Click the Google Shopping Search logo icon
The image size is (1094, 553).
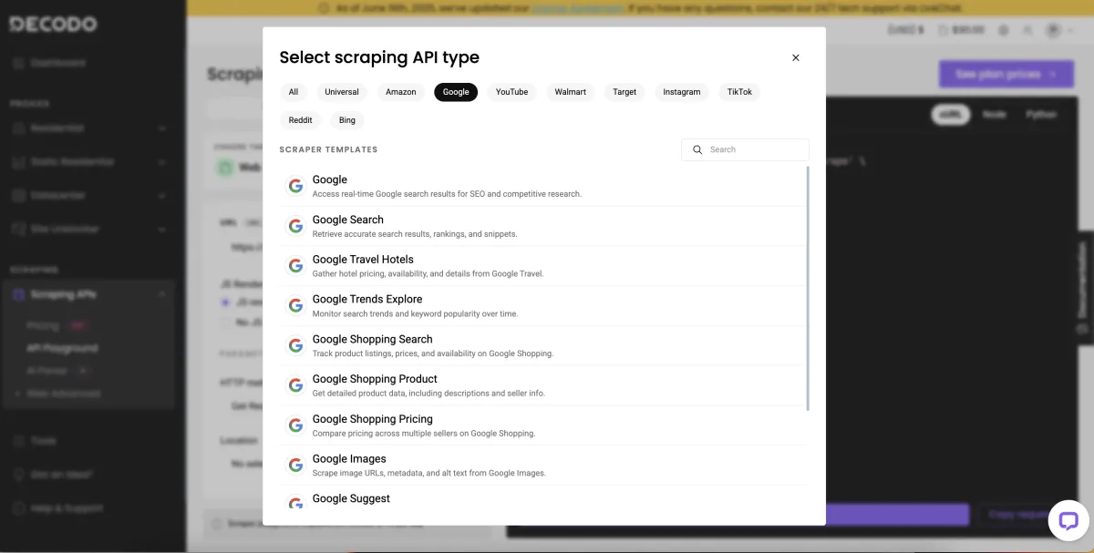[x=295, y=345]
